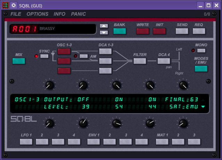The height and width of the screenshot is (160, 222).
Task: Toggle the SYNC switch
Action: 44,56
